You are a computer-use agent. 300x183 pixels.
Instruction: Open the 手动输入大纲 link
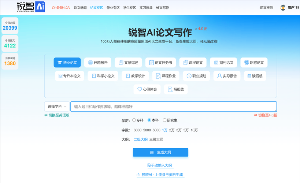(160, 165)
